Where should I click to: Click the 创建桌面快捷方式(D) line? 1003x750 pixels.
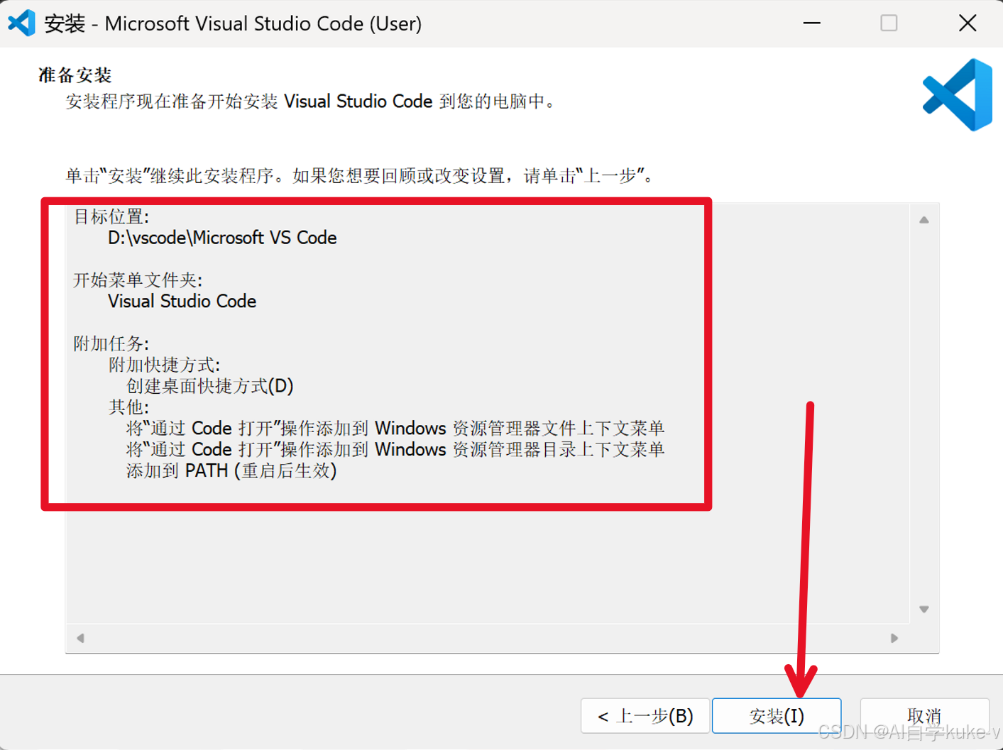coord(209,386)
